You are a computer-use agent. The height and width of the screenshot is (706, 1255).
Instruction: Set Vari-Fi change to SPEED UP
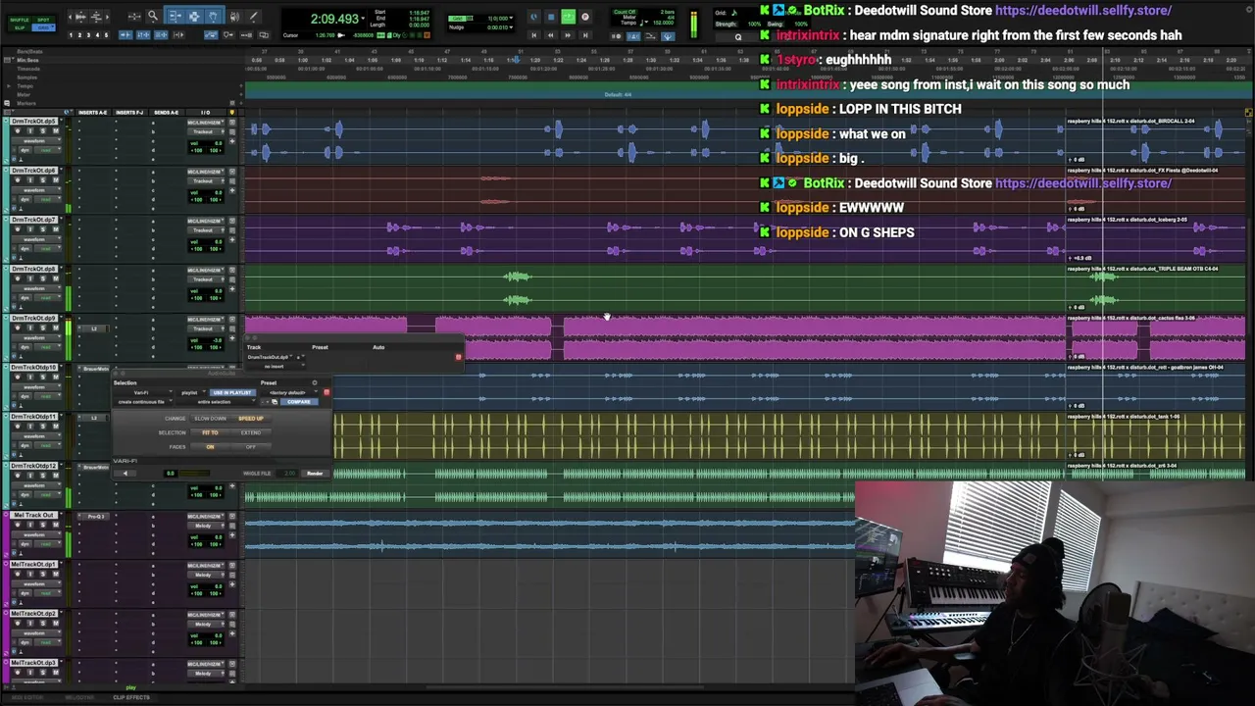point(250,419)
